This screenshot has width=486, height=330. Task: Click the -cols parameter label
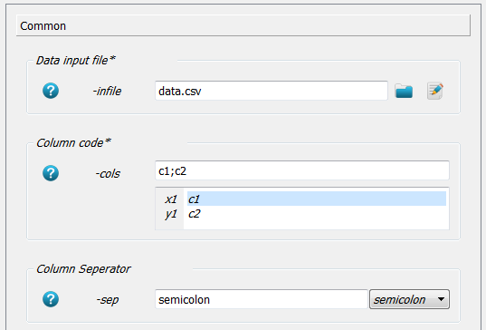tap(108, 173)
